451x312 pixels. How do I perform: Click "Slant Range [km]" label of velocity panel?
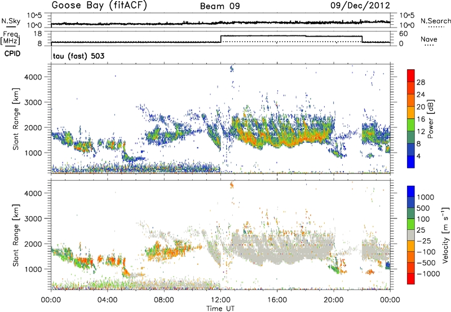(16, 235)
